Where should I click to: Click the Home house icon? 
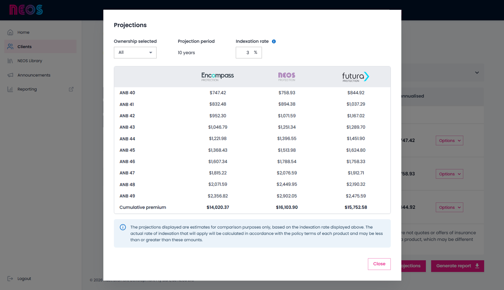[10, 32]
